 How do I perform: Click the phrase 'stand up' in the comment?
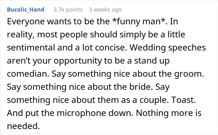point(152,61)
